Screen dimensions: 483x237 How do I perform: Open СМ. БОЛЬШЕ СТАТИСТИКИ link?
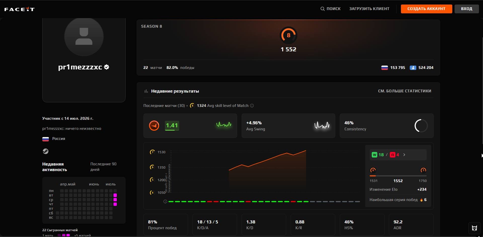coord(404,91)
